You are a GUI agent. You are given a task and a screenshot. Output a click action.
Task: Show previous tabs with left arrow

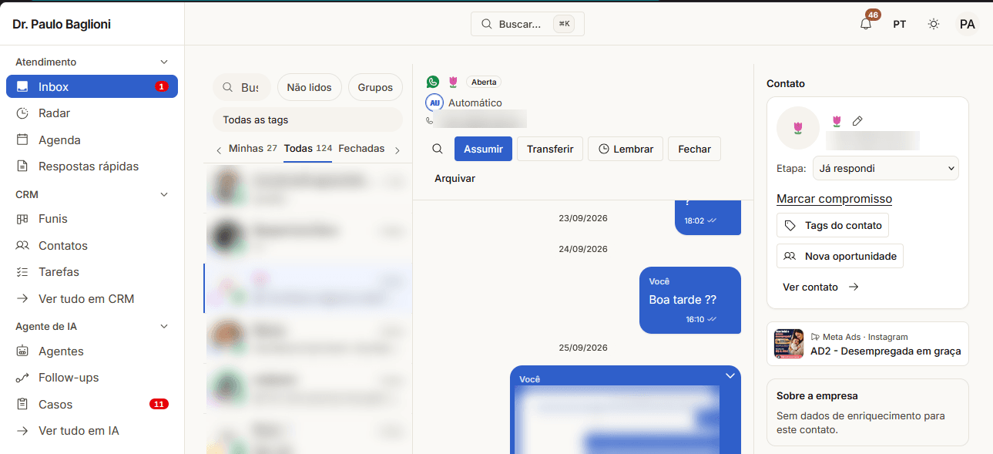pyautogui.click(x=219, y=150)
